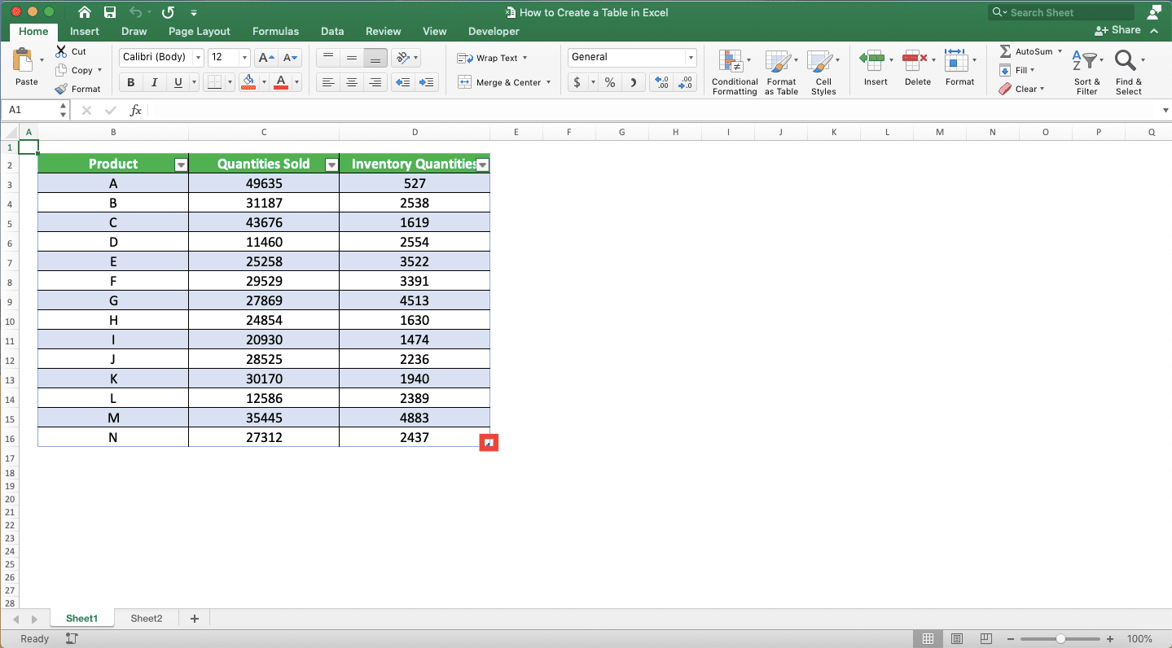Zoom in with plus button
This screenshot has height=648, width=1172.
pos(1110,639)
